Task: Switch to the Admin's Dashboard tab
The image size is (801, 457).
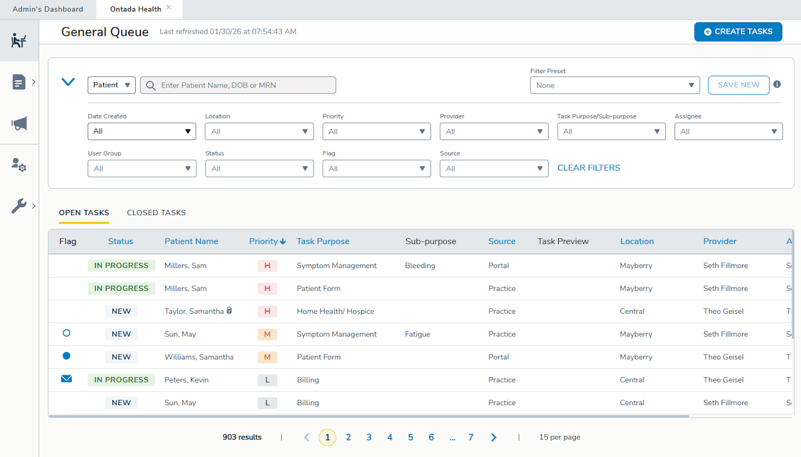Action: coord(48,9)
